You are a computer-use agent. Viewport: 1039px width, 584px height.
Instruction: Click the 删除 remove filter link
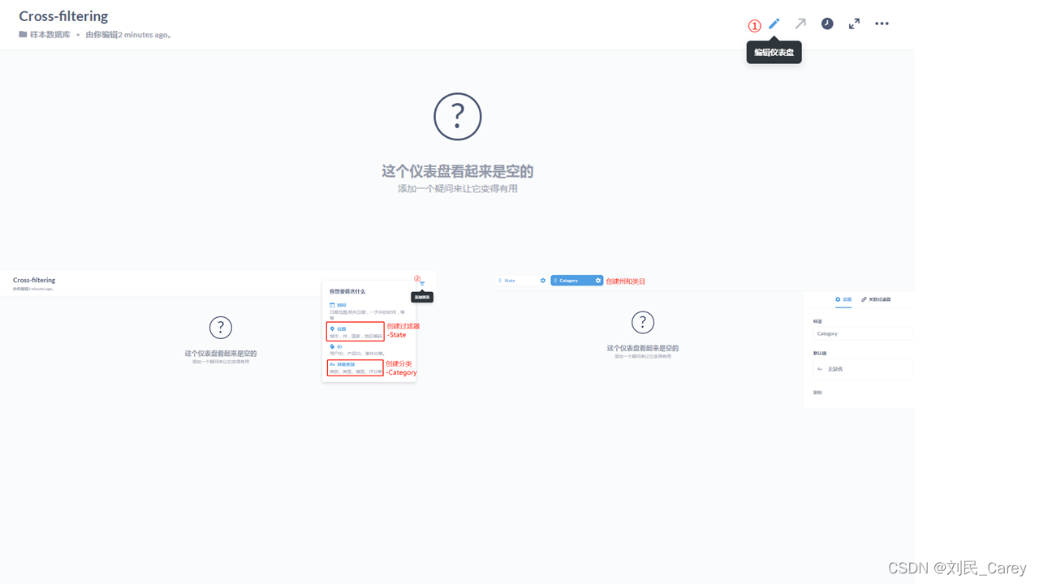818,393
